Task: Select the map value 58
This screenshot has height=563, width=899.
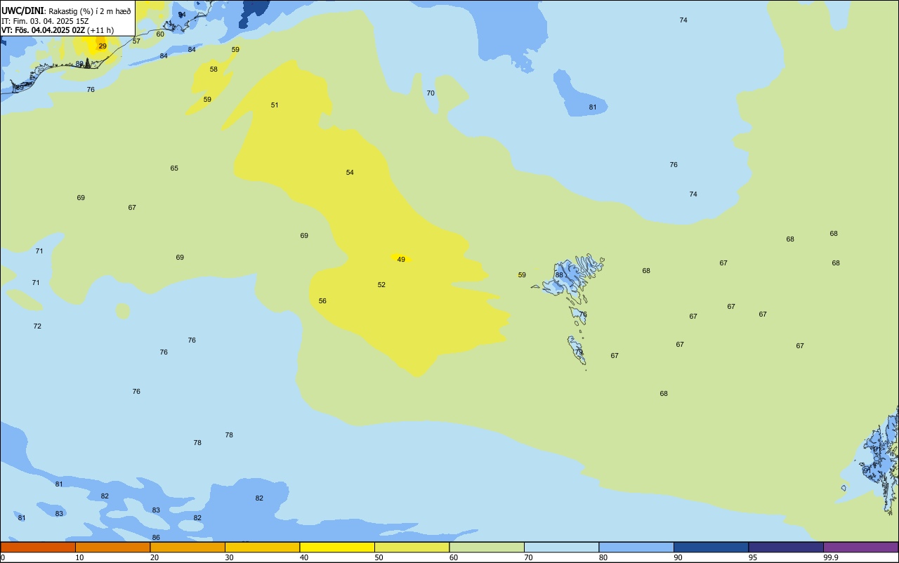Action: pyautogui.click(x=214, y=69)
